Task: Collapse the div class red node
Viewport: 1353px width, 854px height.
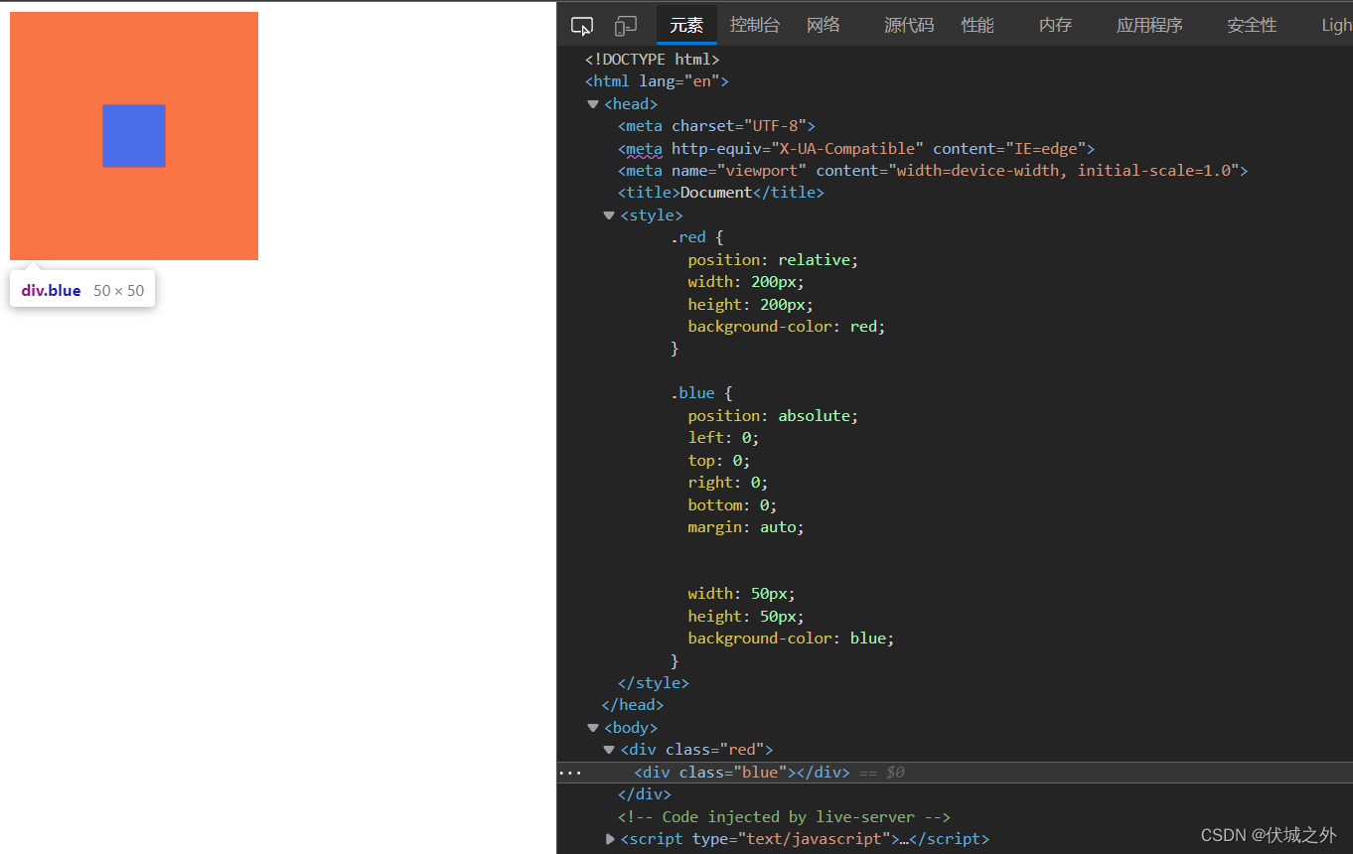Action: pyautogui.click(x=609, y=750)
